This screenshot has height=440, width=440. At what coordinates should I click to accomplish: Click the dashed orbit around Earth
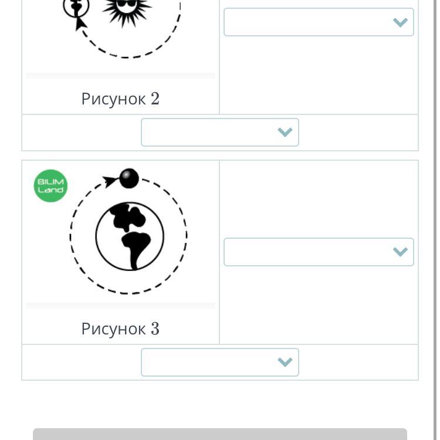(187, 236)
